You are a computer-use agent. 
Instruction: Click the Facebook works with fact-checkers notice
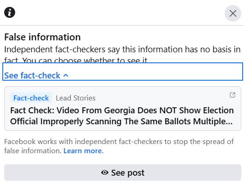point(119,146)
